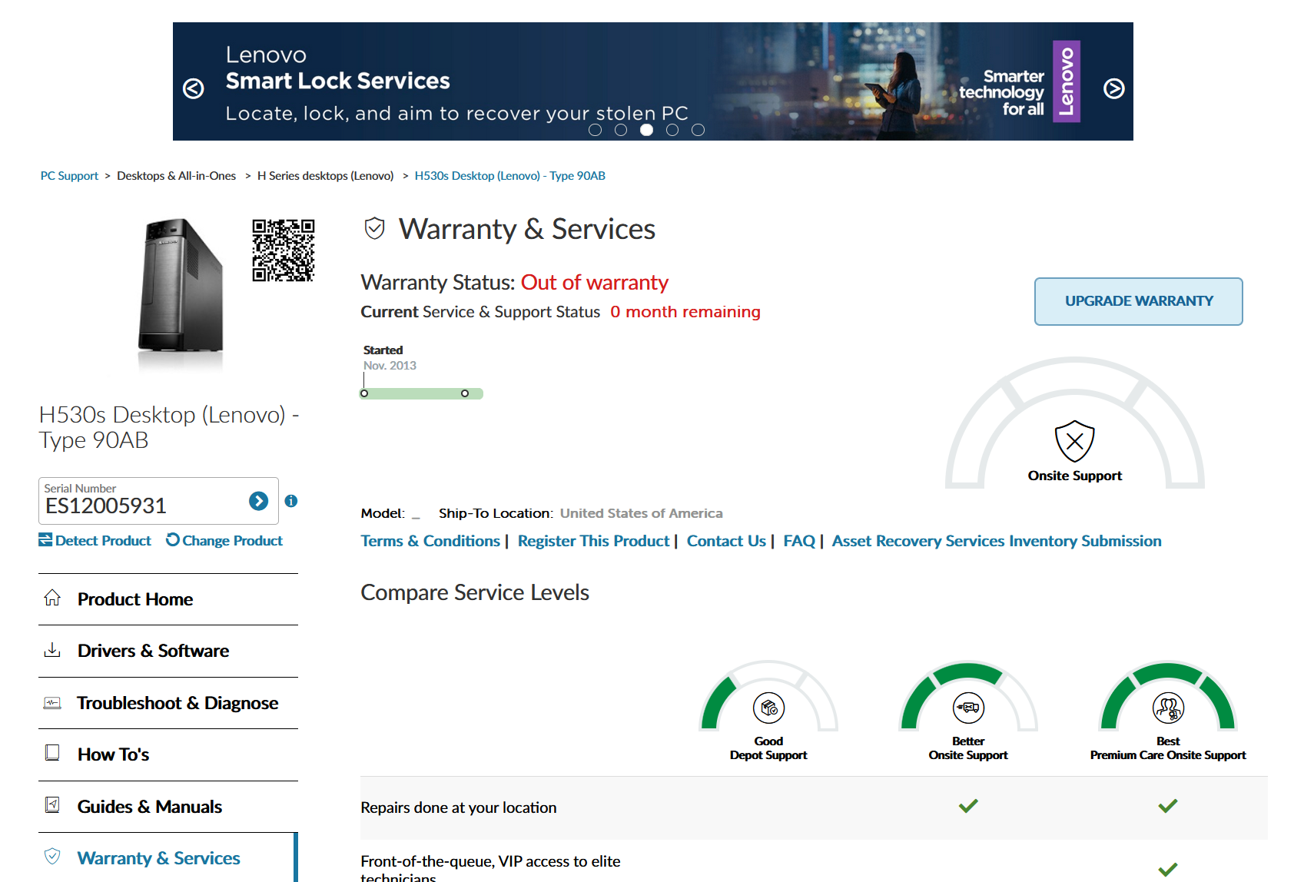1314x882 pixels.
Task: Click the warranty timeline end marker
Action: point(465,393)
